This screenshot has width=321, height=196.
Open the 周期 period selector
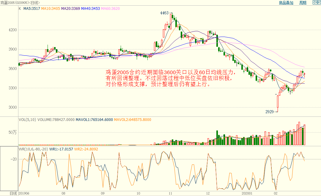coord(303,3)
